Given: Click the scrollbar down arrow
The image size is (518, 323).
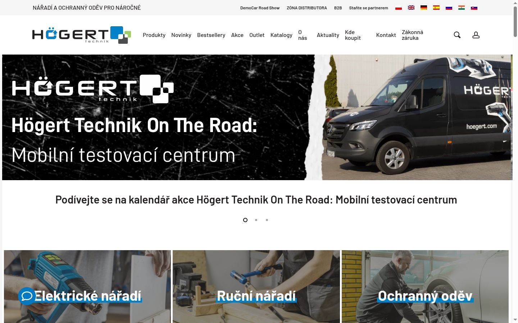Looking at the screenshot, I should point(515,319).
